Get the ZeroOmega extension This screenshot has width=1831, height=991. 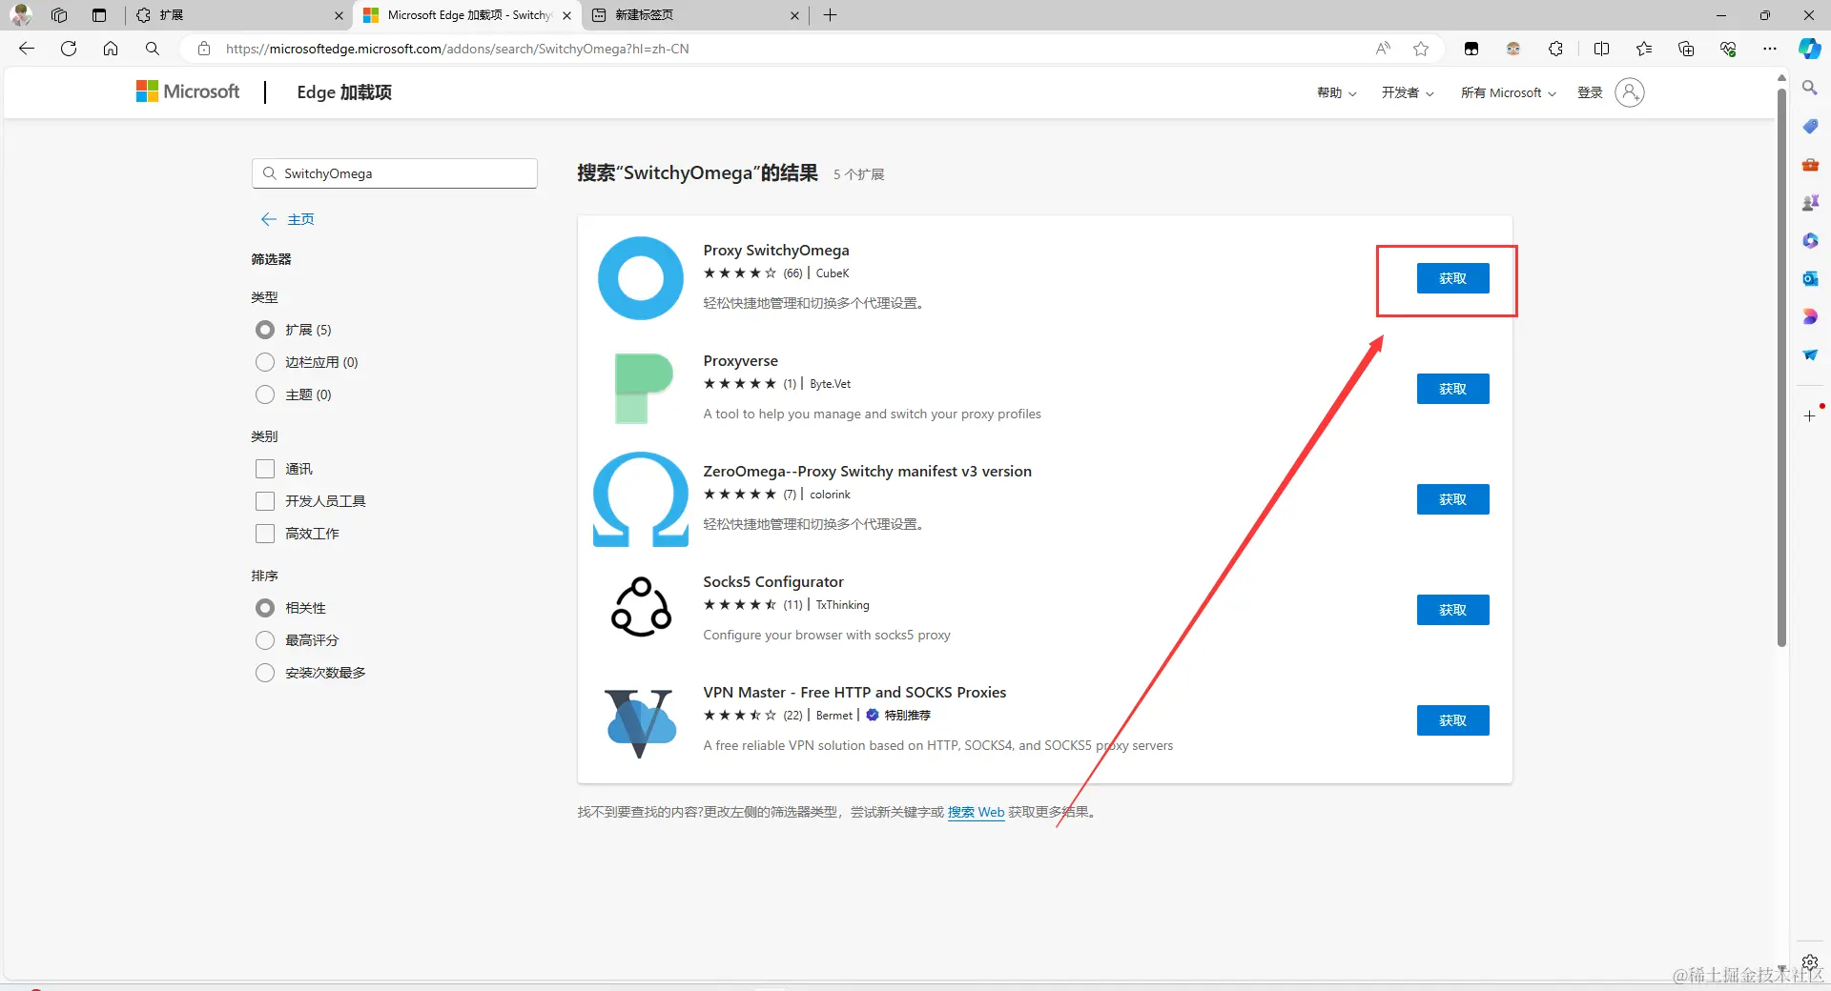tap(1452, 499)
